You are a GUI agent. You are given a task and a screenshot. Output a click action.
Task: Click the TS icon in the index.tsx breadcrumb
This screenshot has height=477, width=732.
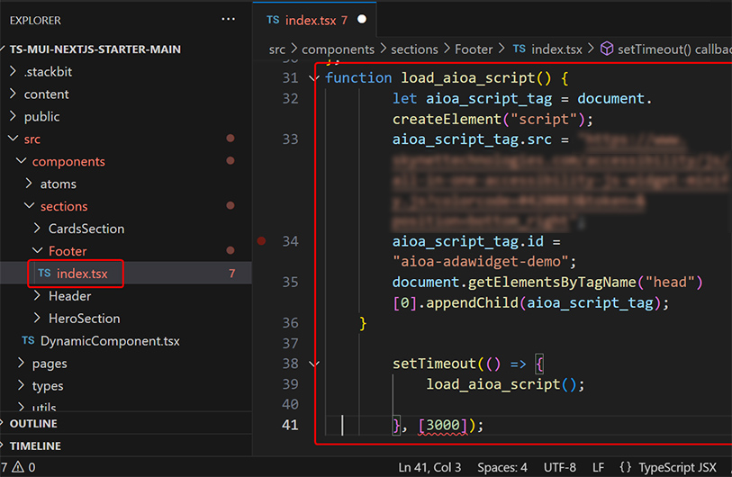coord(520,49)
